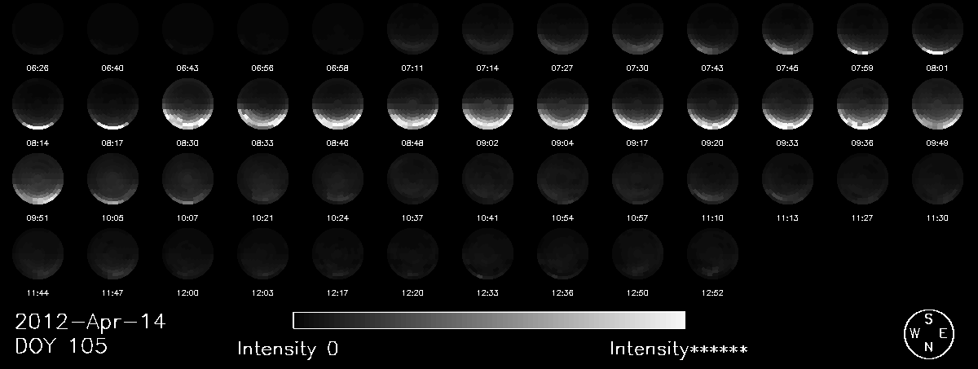Open the 12:33 disc thumbnail
This screenshot has height=369, width=978.
488,255
